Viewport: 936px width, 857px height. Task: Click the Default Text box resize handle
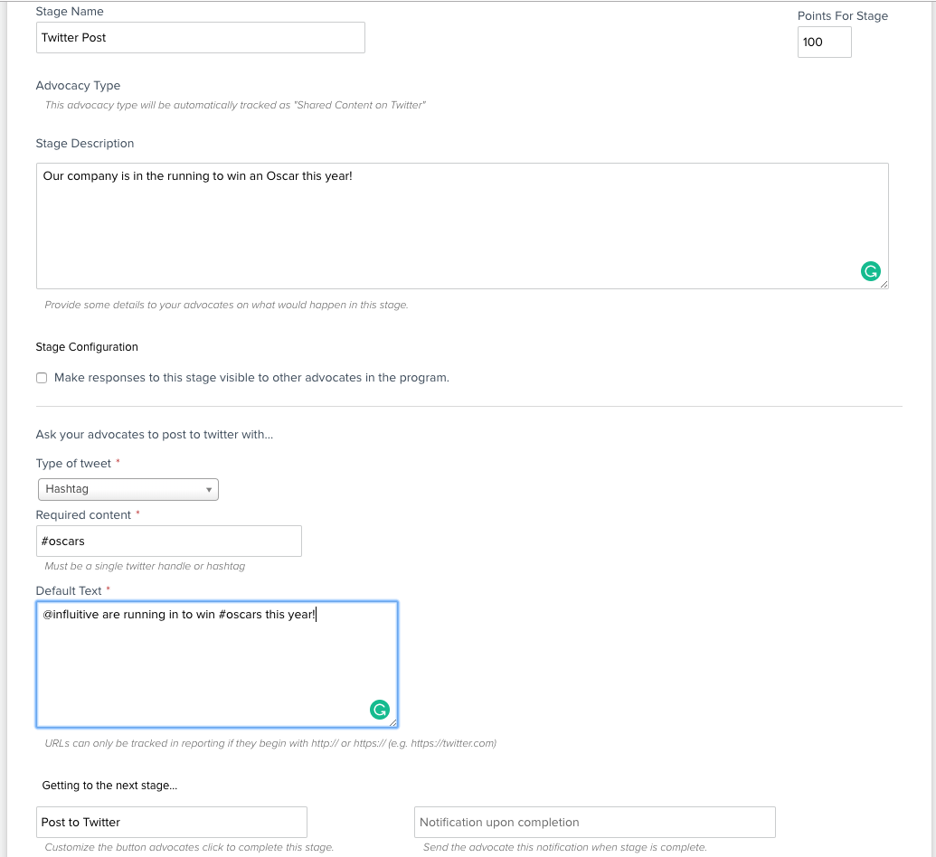[392, 722]
